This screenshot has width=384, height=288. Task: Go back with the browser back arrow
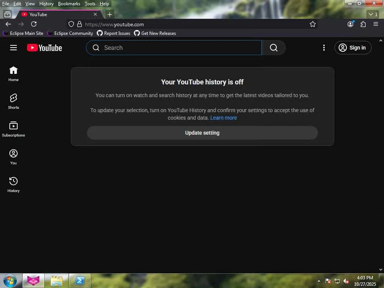(8, 24)
